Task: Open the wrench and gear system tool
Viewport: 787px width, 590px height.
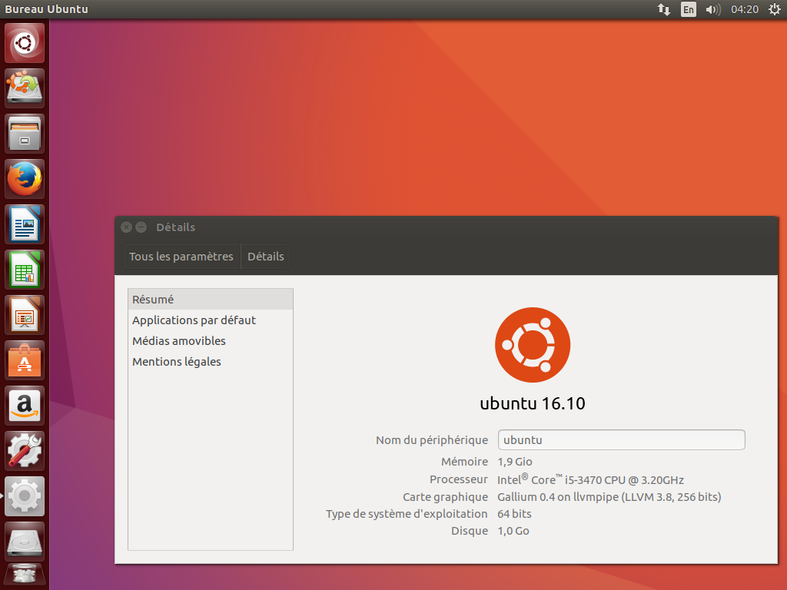Action: pos(25,451)
